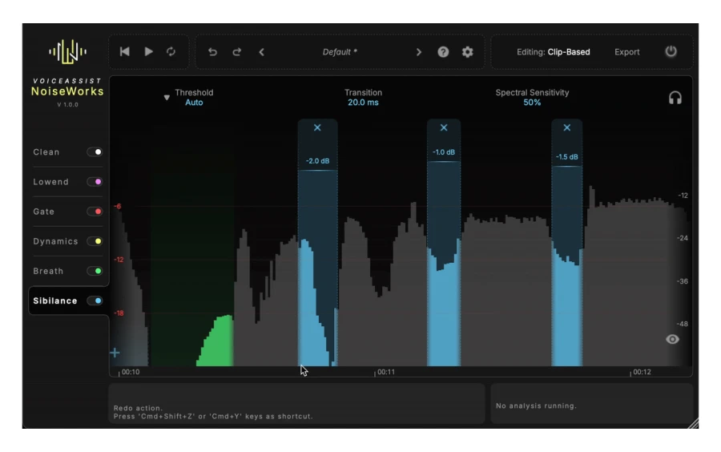Viewport: 721px width, 452px height.
Task: Click the -2.0 dB reduction handle
Action: click(318, 170)
